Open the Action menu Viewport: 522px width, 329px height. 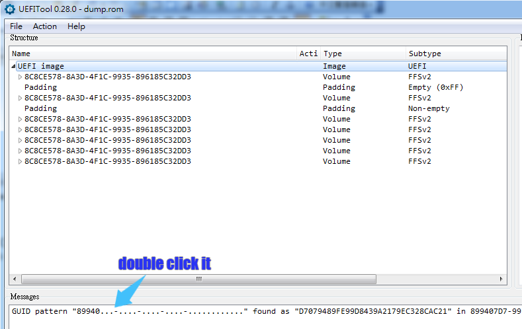pos(44,26)
